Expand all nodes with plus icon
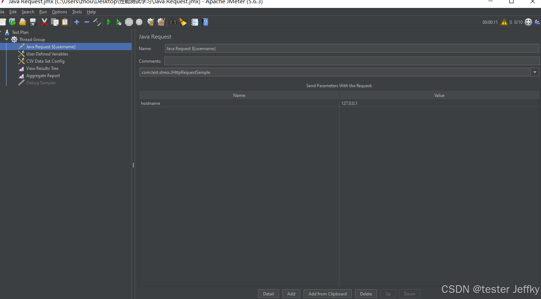 pos(77,22)
